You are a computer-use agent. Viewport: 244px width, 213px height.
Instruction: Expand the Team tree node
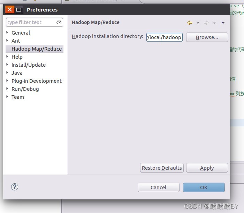7,96
